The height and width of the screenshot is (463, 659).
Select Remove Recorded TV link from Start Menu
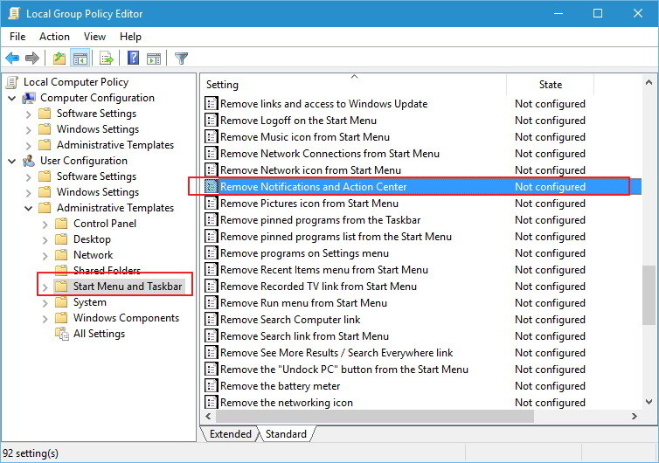point(422,287)
